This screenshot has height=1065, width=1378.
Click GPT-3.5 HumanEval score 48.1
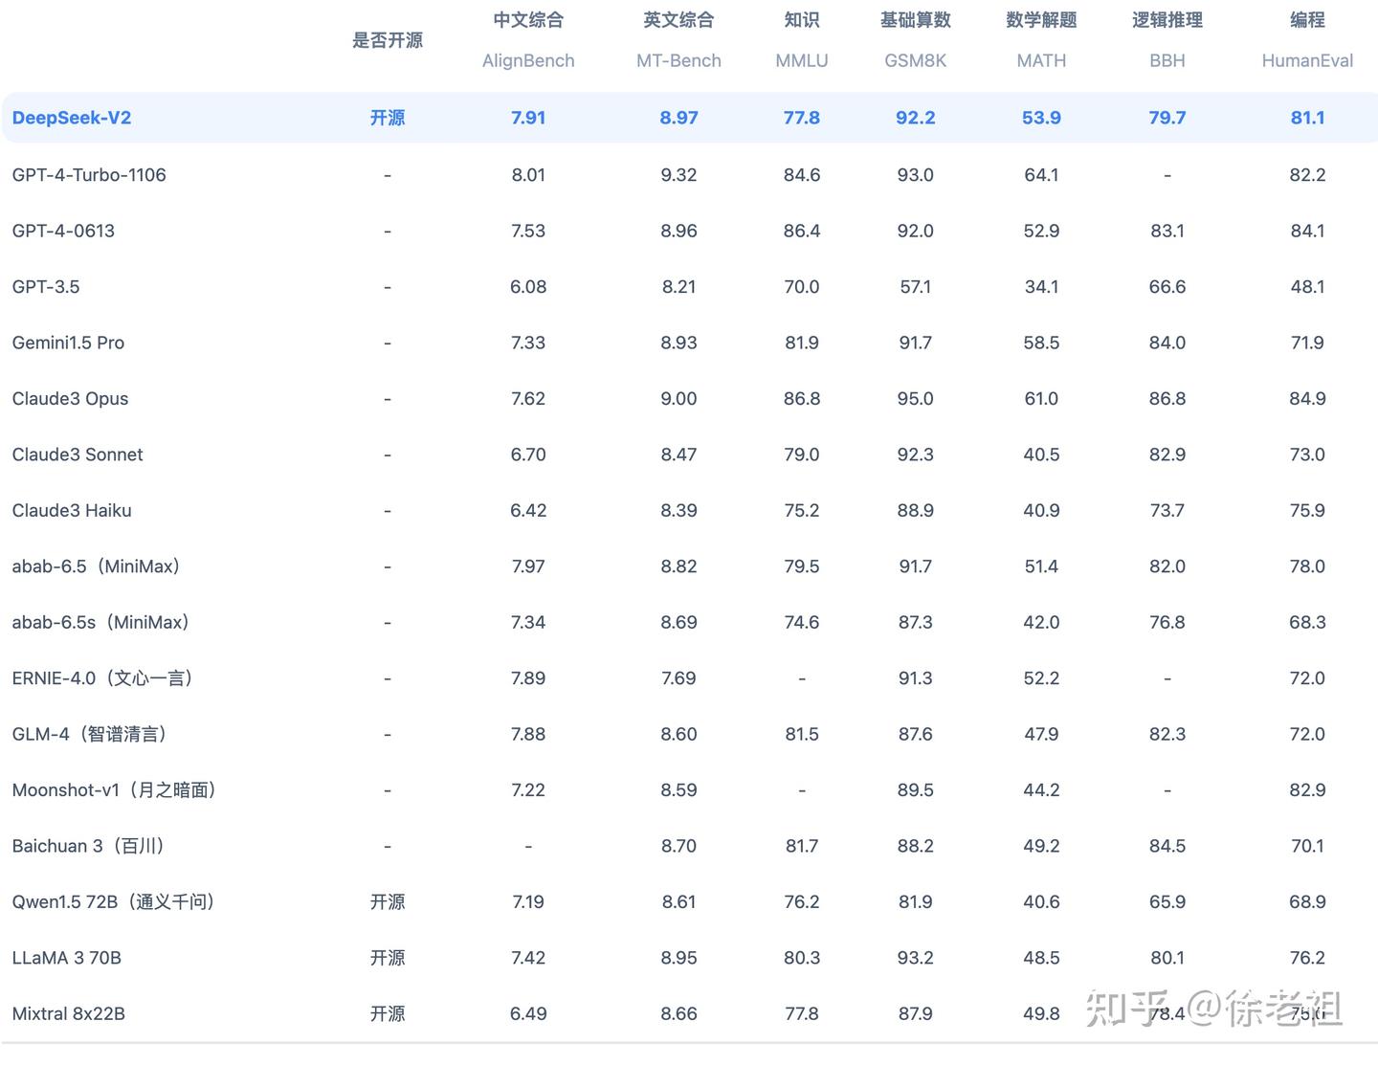1307,286
